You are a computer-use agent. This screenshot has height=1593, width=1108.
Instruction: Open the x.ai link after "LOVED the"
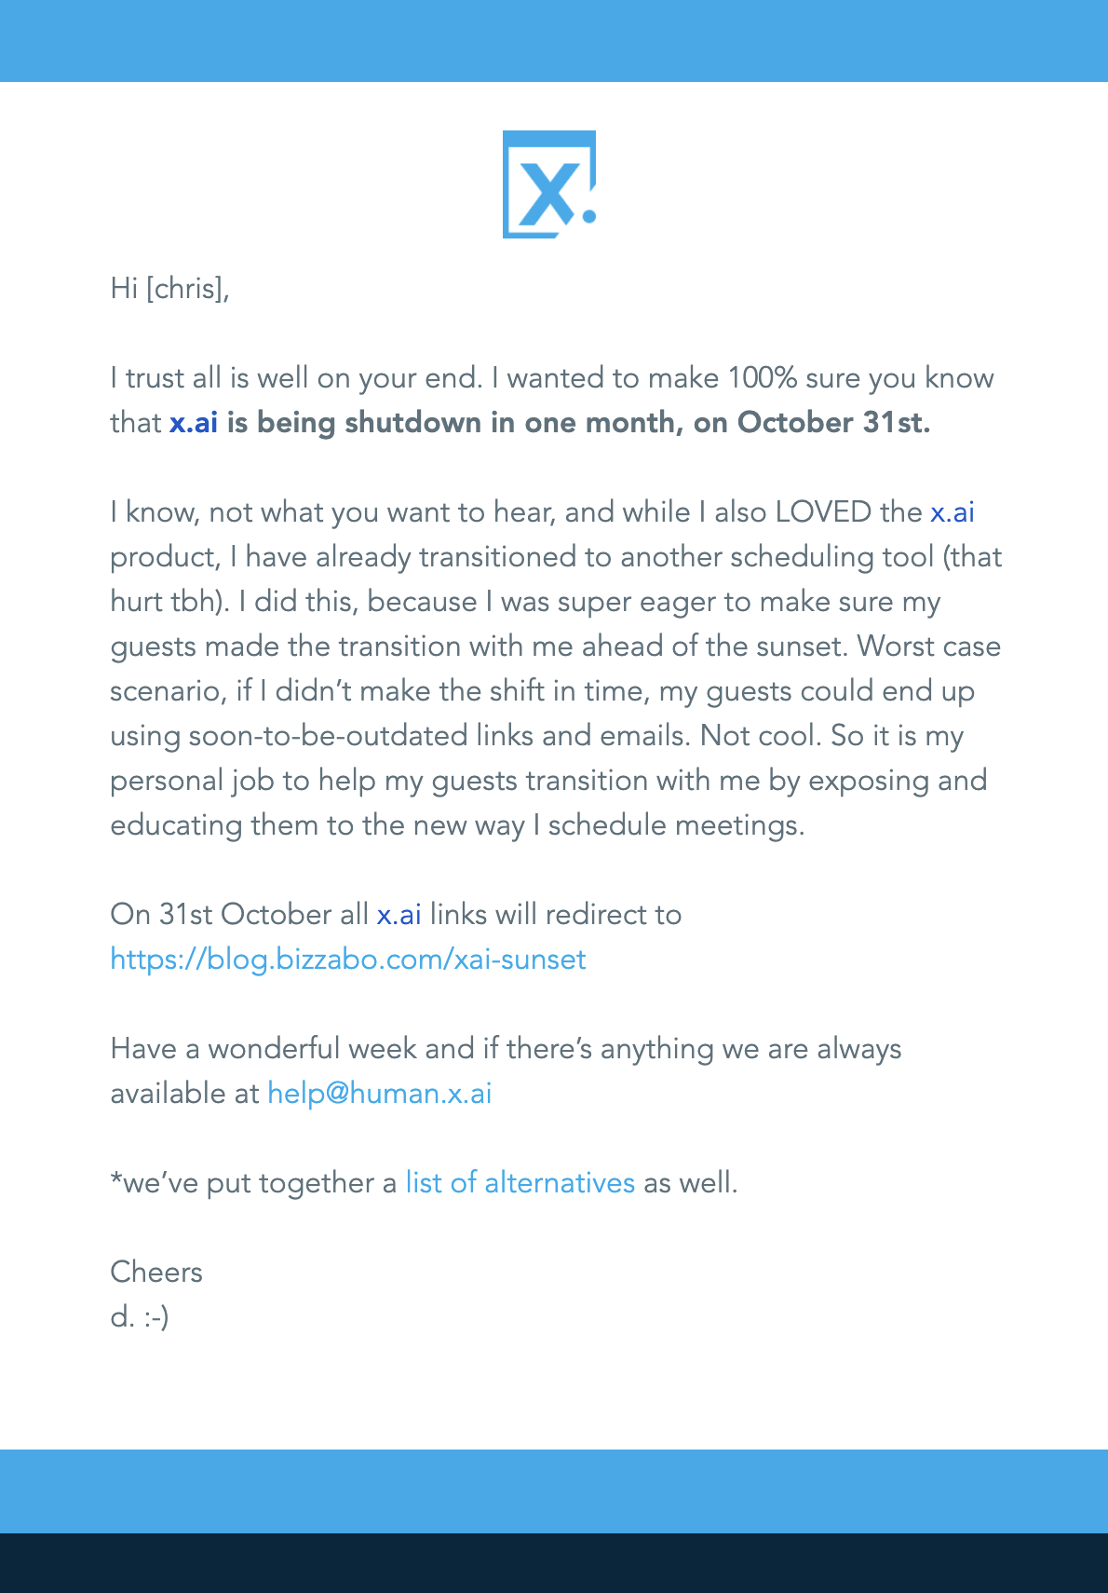click(953, 512)
